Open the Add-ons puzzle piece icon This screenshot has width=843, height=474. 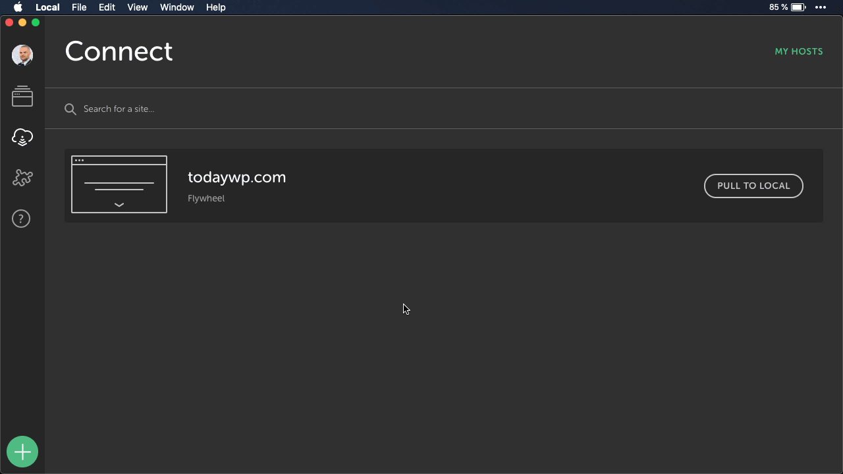[22, 178]
